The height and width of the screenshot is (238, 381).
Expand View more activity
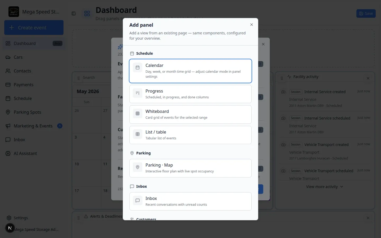click(324, 187)
